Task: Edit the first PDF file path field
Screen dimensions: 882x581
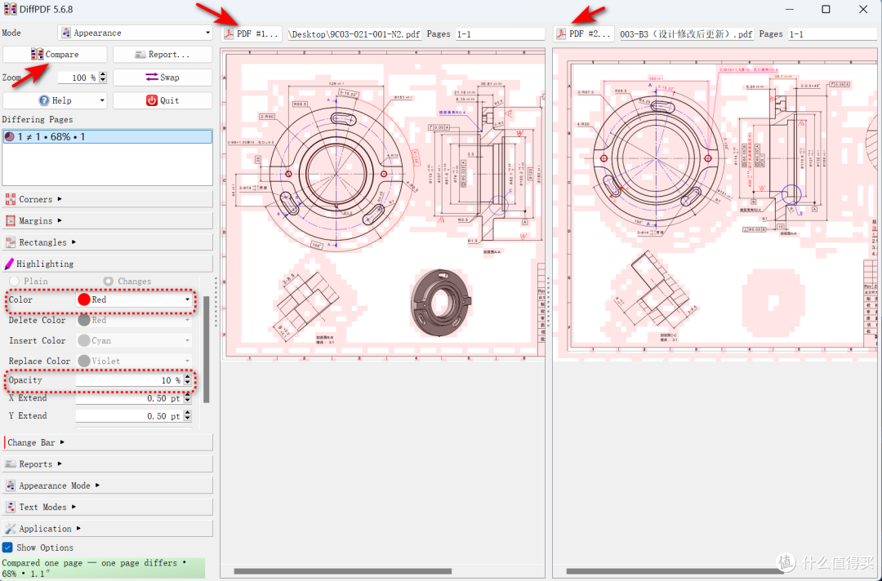Action: pyautogui.click(x=355, y=34)
